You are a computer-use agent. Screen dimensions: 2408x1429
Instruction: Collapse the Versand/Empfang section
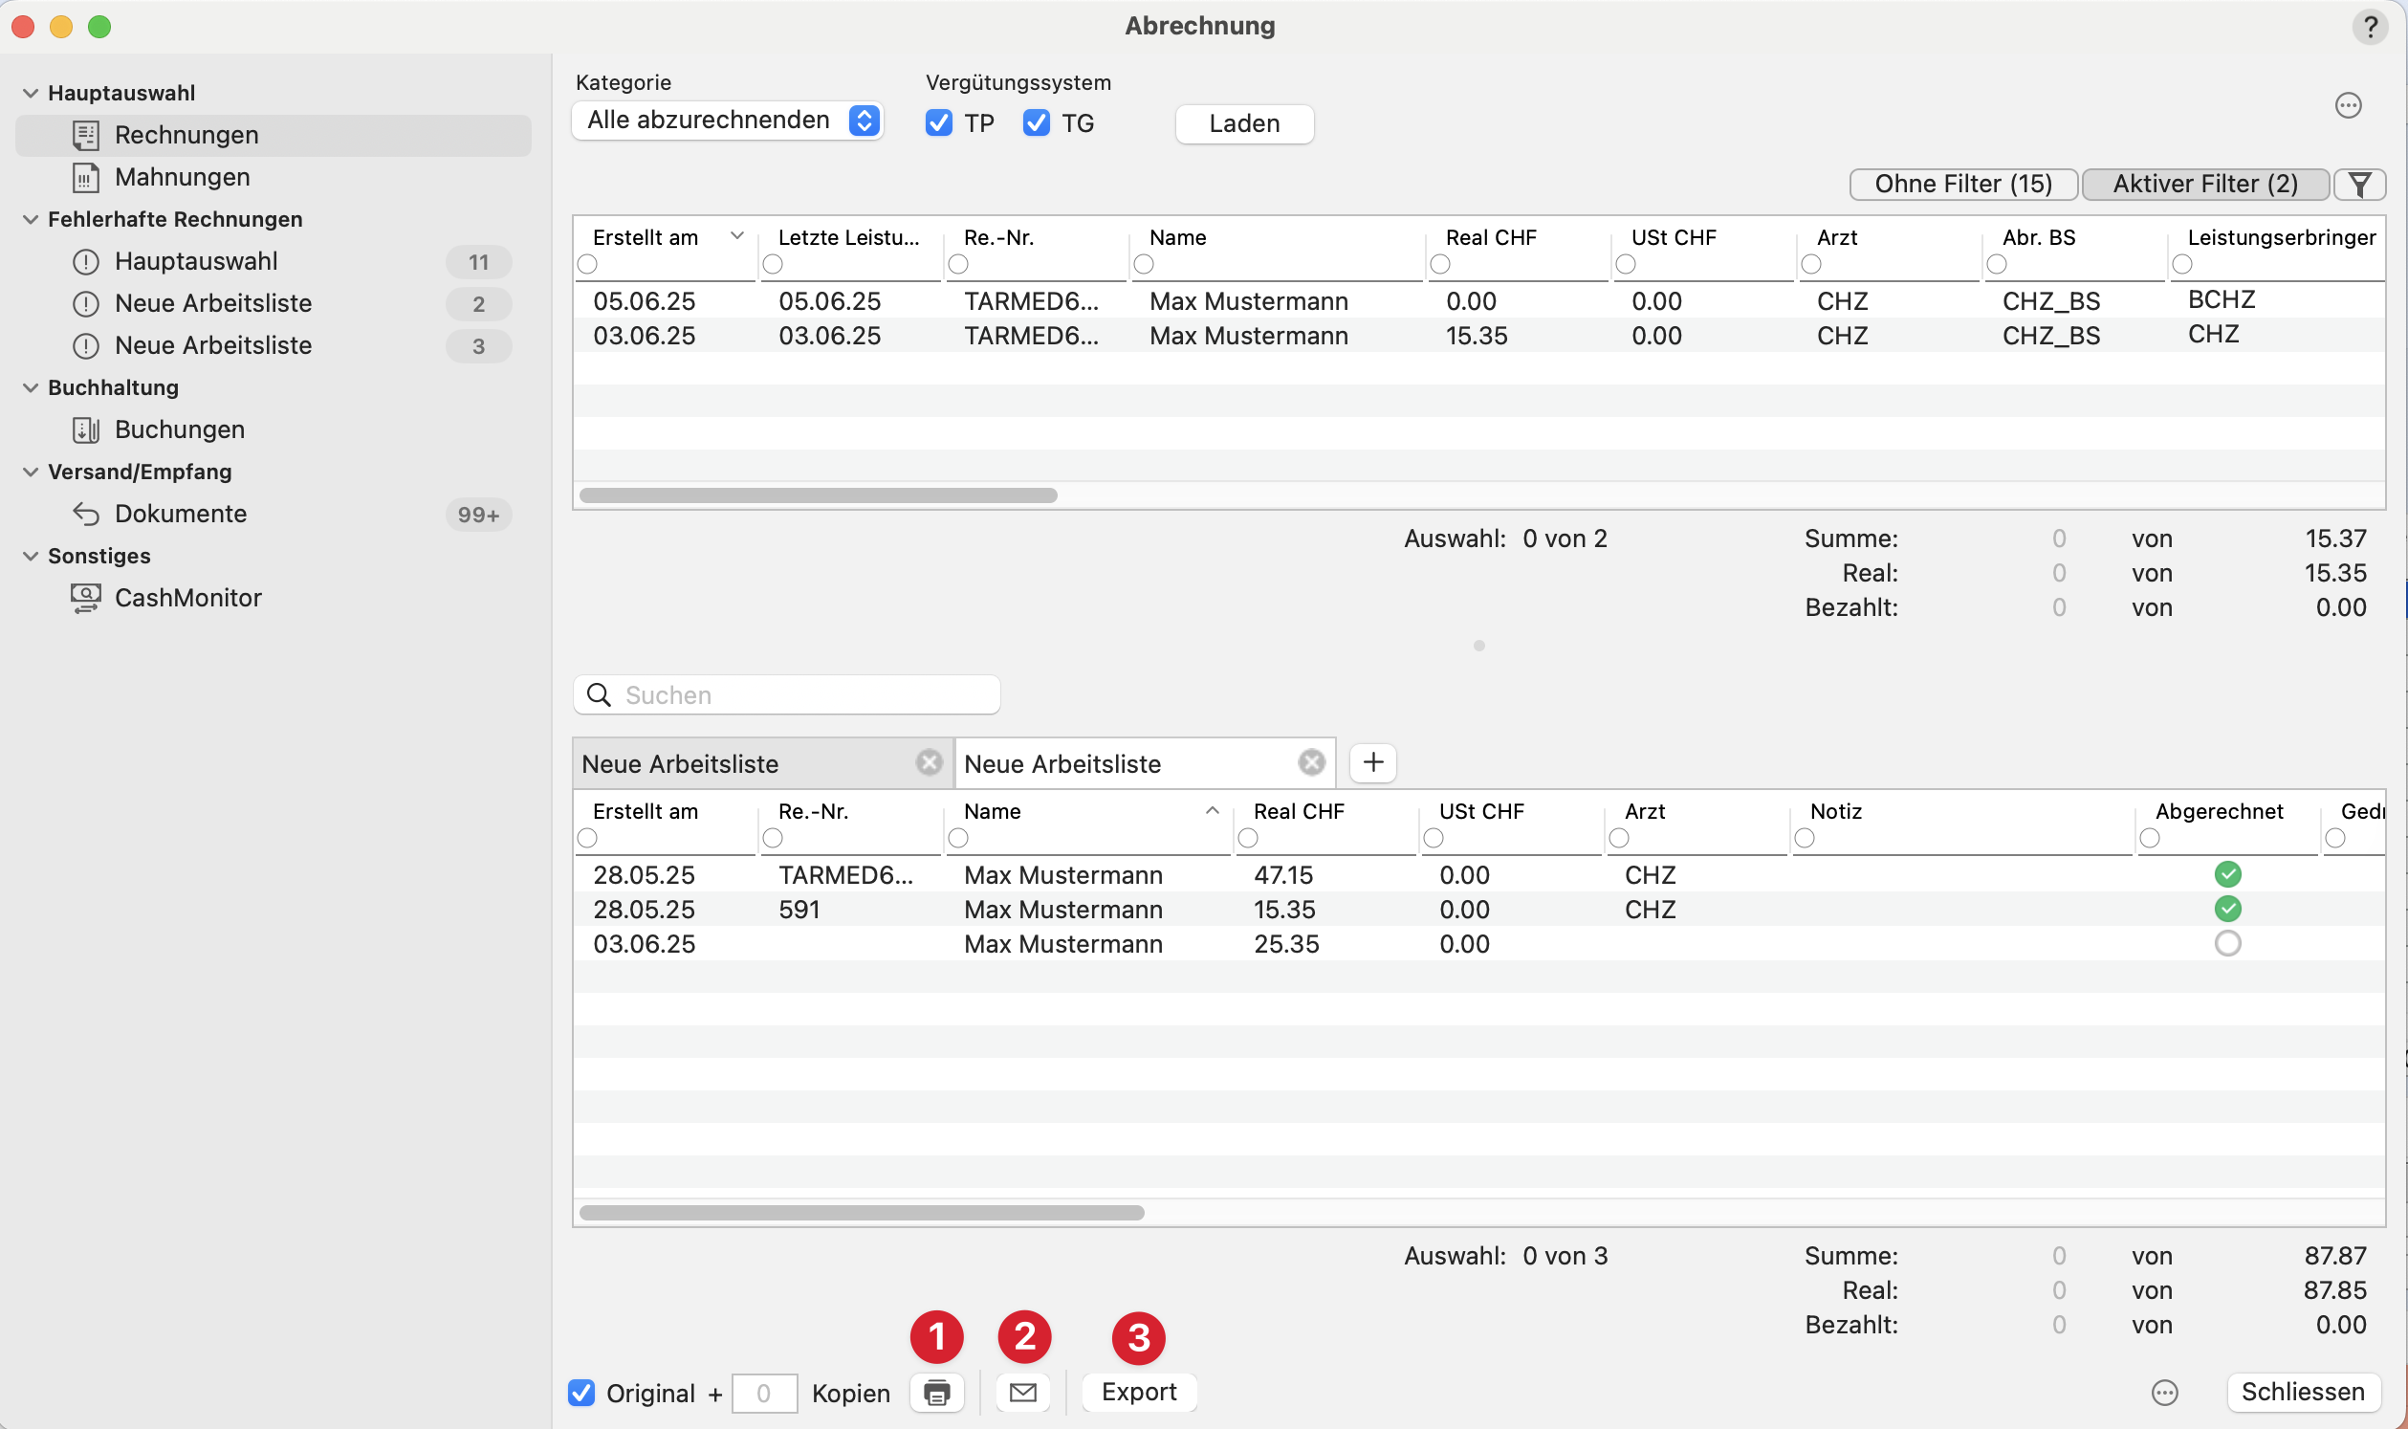click(31, 472)
